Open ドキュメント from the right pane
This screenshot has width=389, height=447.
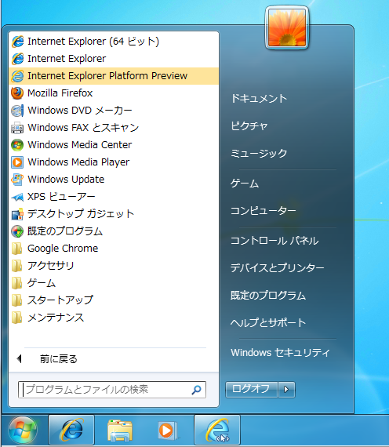click(259, 99)
